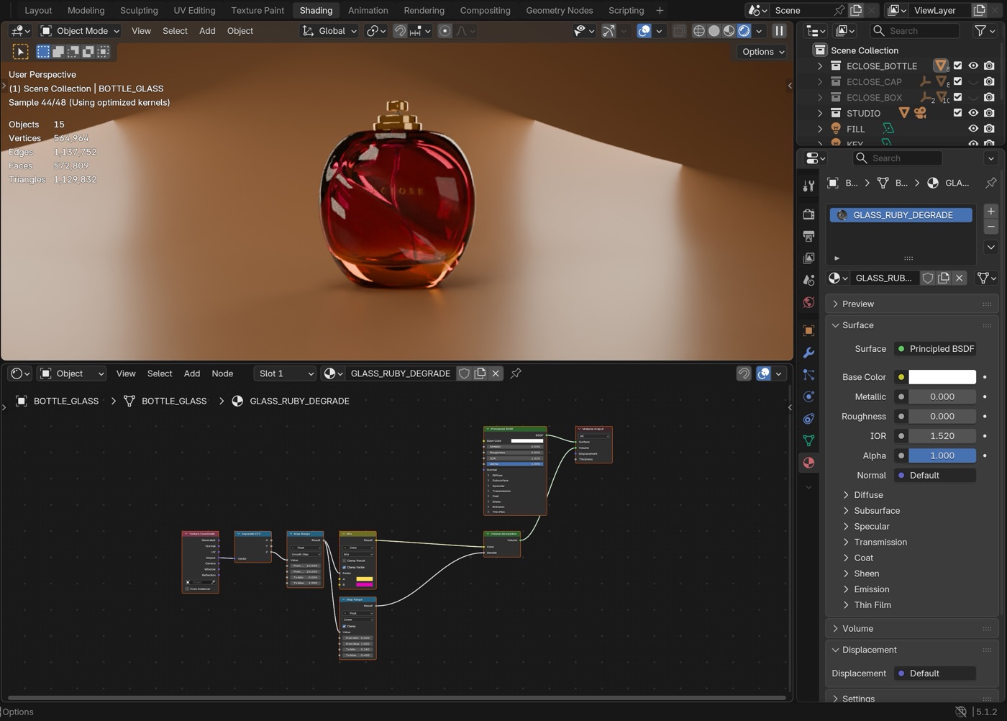Pin the node editor material
This screenshot has width=1007, height=721.
(x=516, y=373)
